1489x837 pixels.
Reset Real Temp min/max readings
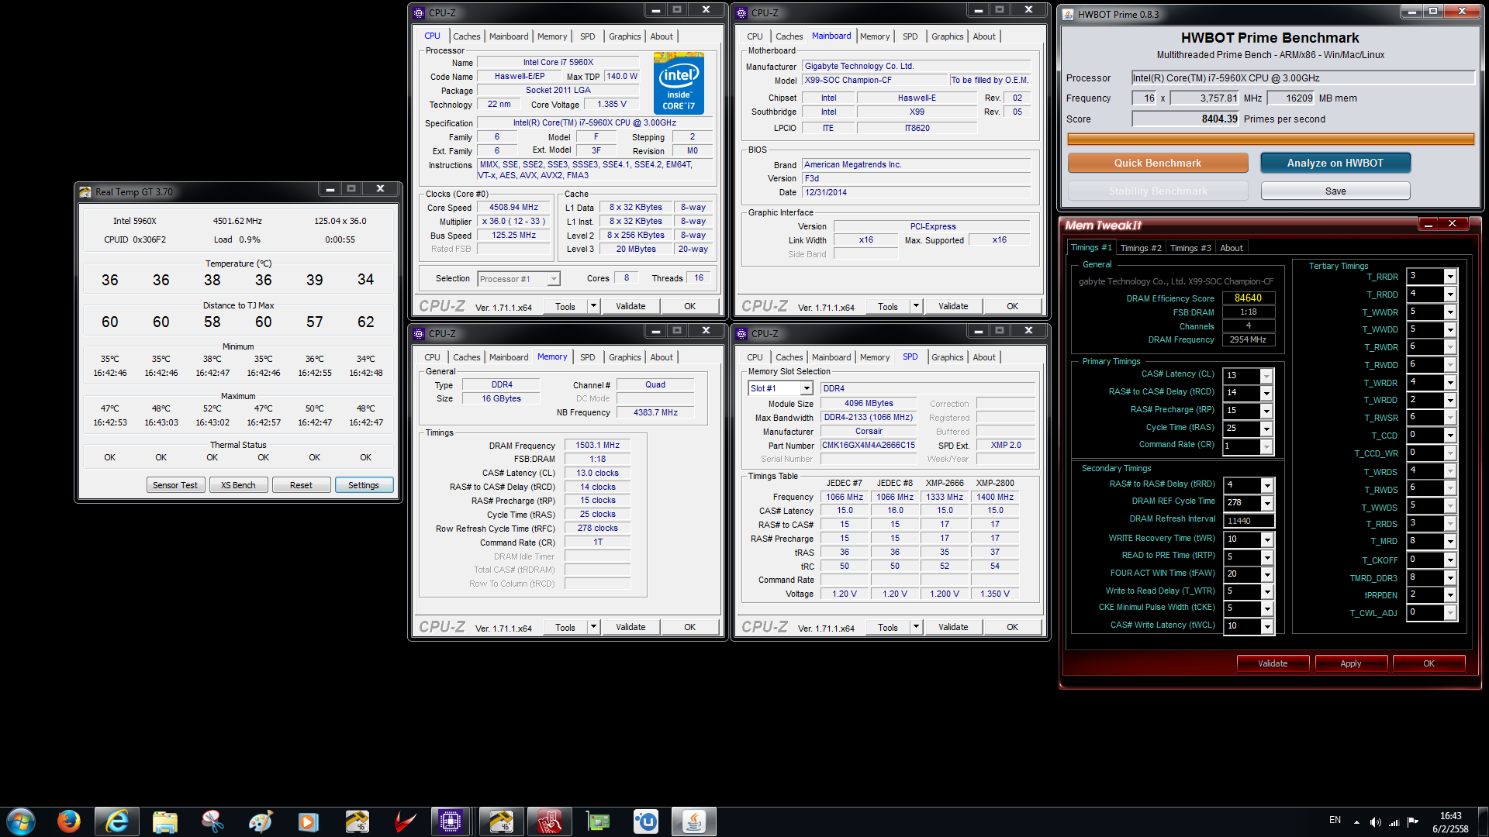coord(301,485)
